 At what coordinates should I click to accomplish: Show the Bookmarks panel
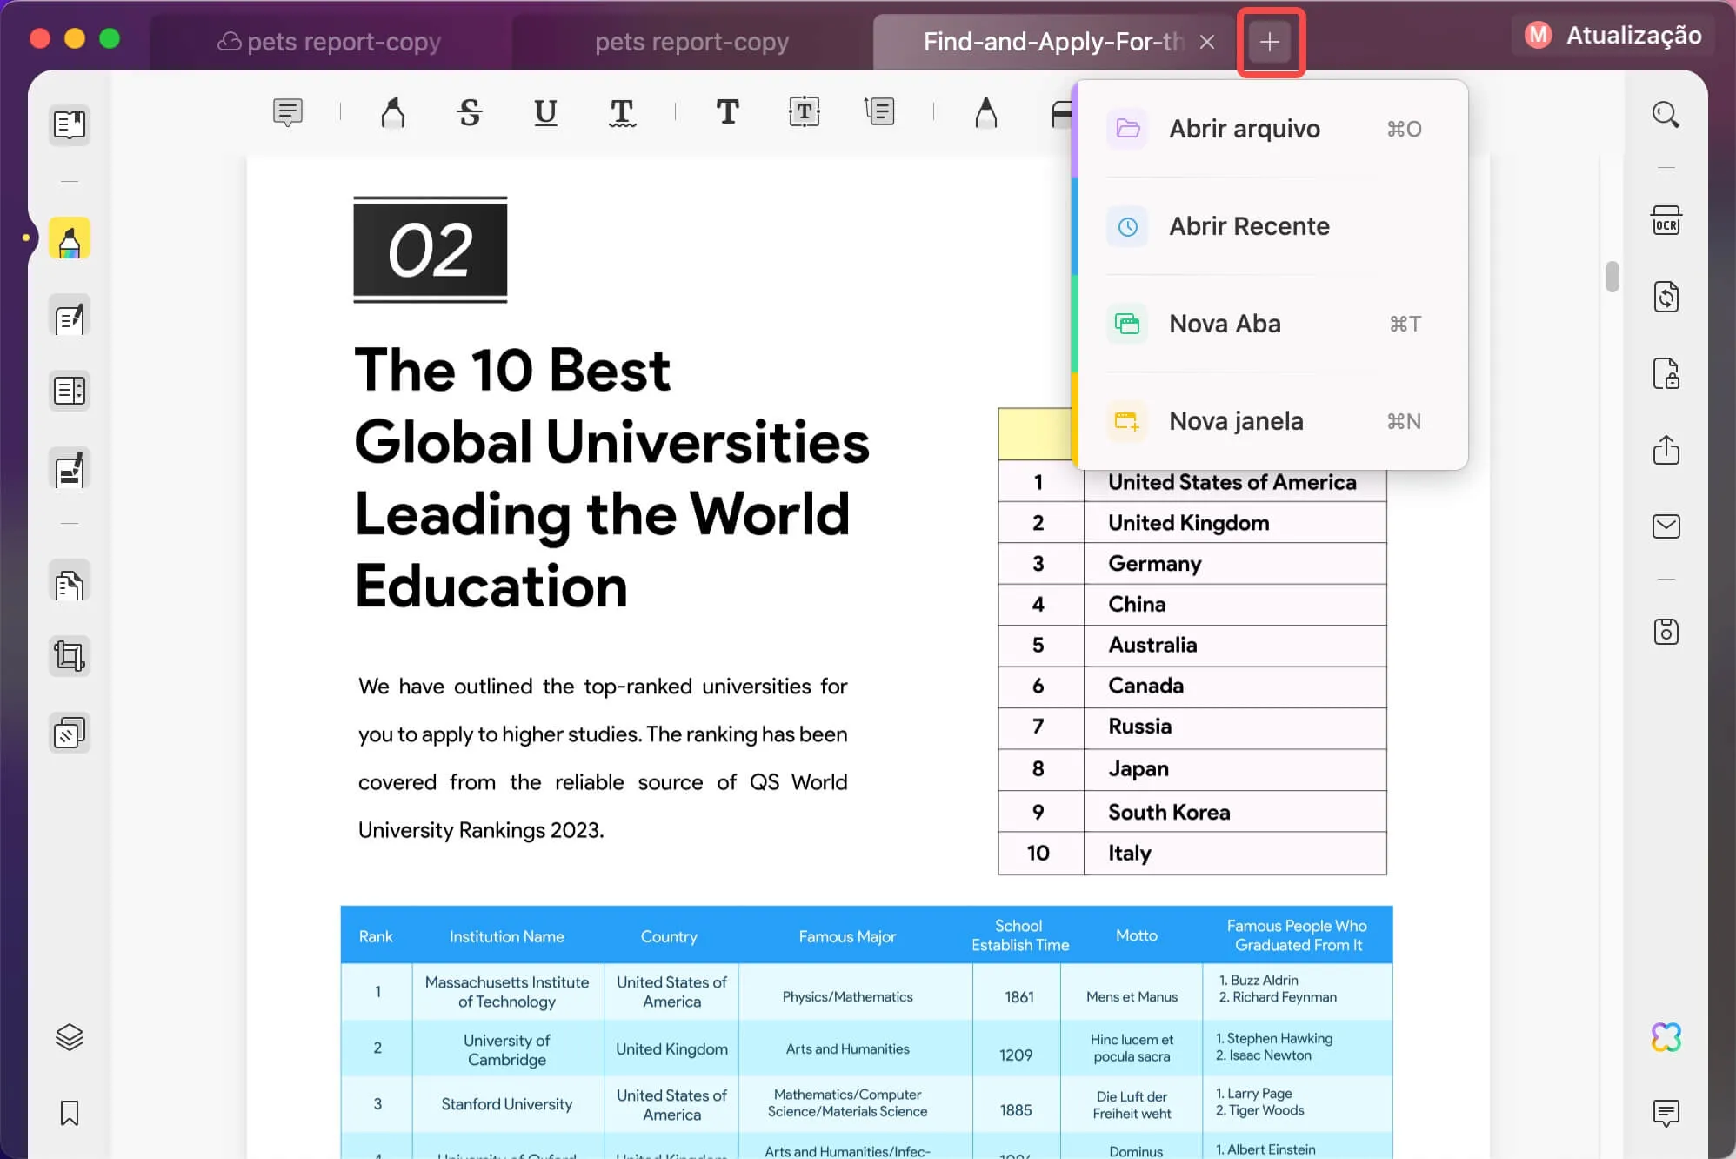pos(70,1113)
